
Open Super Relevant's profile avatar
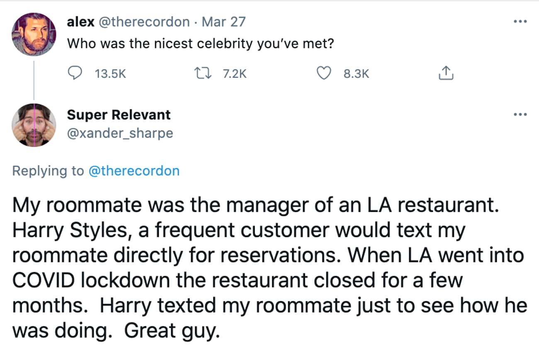(x=34, y=125)
